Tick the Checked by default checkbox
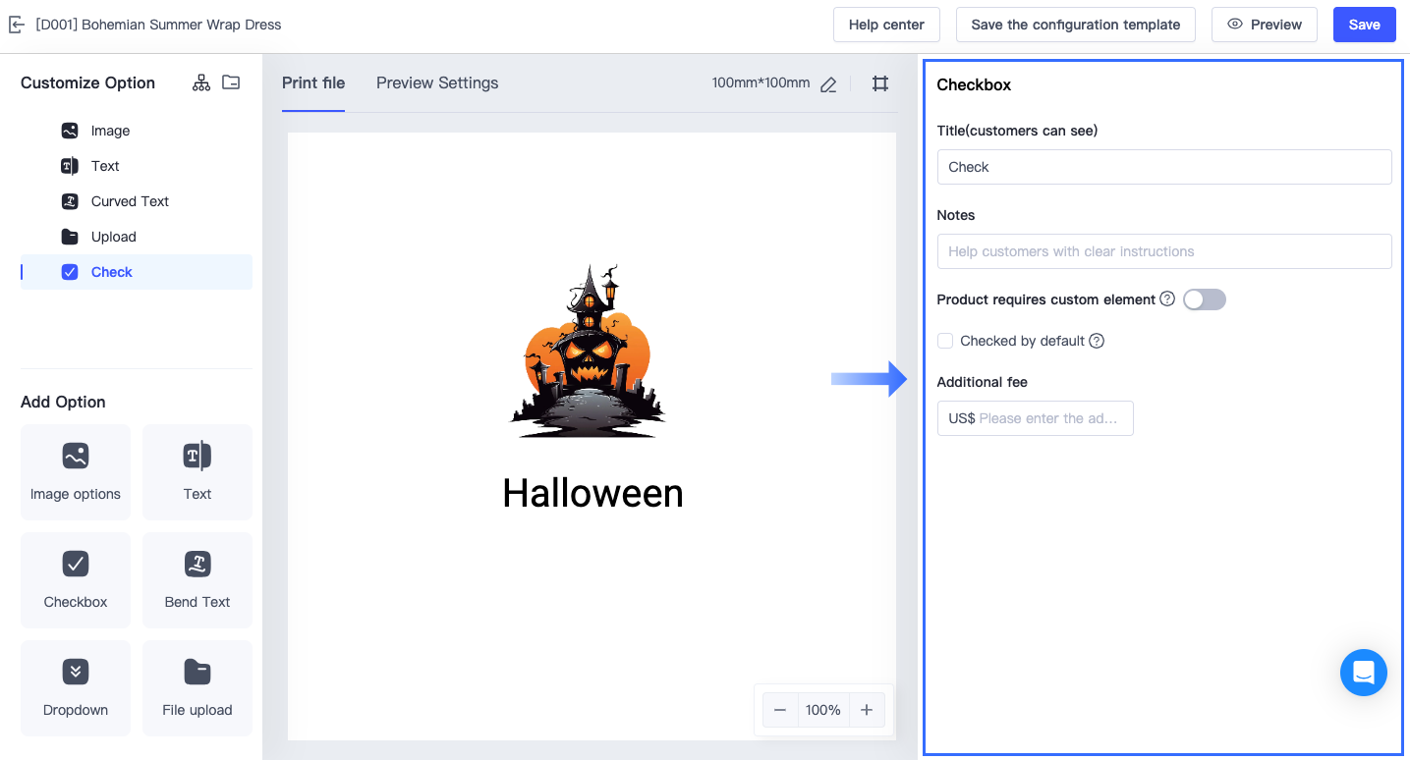The width and height of the screenshot is (1410, 760). (944, 340)
